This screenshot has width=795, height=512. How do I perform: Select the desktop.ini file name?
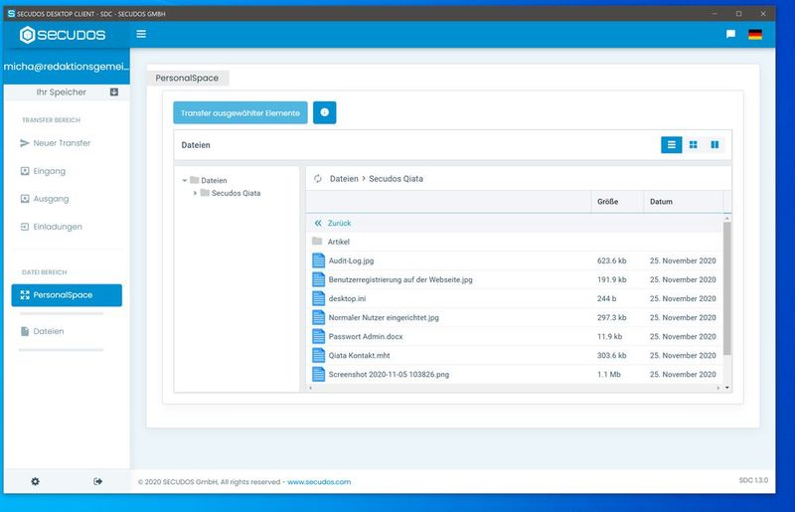click(347, 298)
